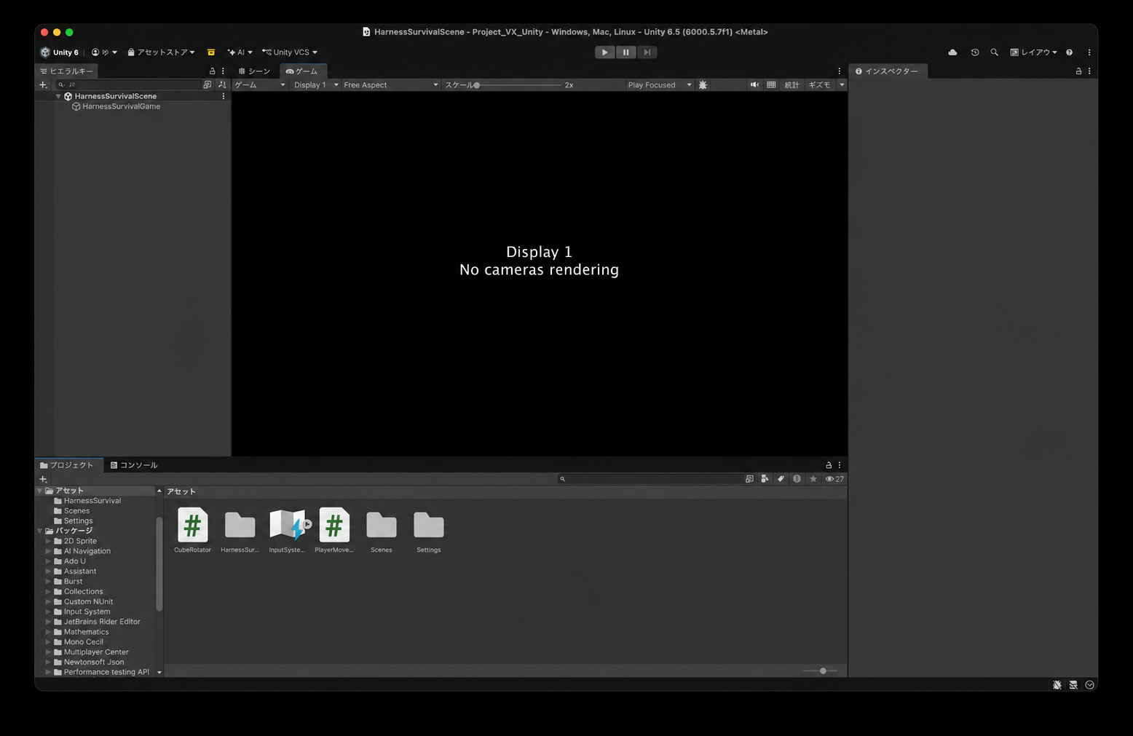Mute audio in the Game view
1133x736 pixels.
(754, 85)
